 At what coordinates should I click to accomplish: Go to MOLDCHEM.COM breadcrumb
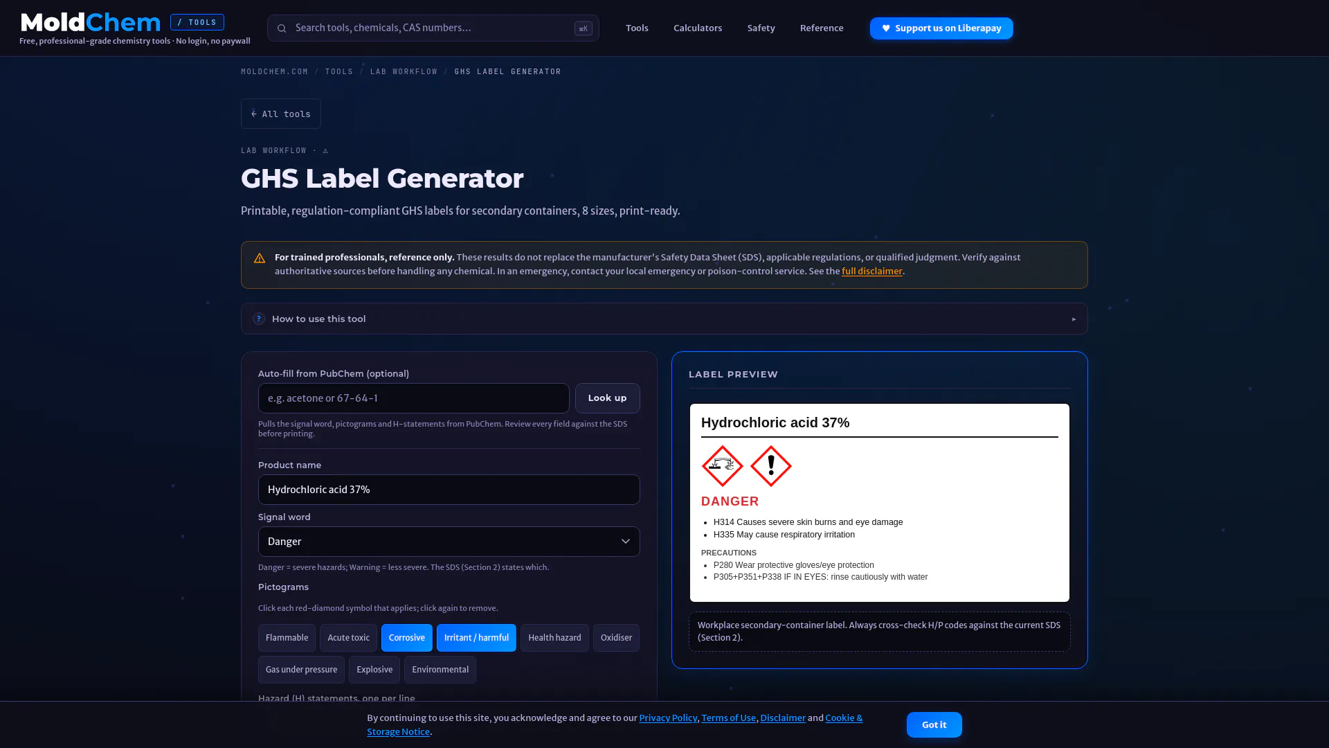pyautogui.click(x=274, y=71)
